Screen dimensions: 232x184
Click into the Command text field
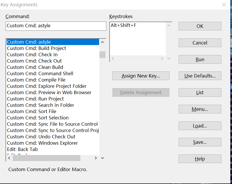click(x=56, y=26)
